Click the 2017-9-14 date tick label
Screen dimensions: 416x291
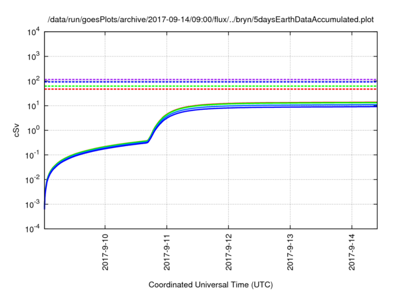[x=352, y=252]
